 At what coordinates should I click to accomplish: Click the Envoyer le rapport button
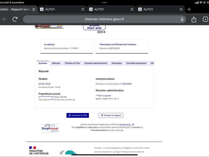[x=111, y=115]
